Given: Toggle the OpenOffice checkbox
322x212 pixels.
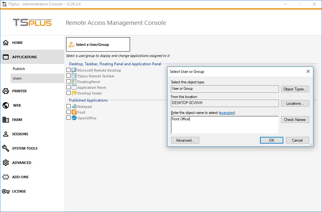Looking at the screenshot, I should 68,118.
